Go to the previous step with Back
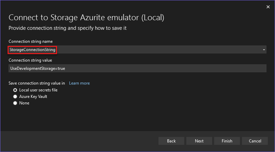 pos(171,141)
